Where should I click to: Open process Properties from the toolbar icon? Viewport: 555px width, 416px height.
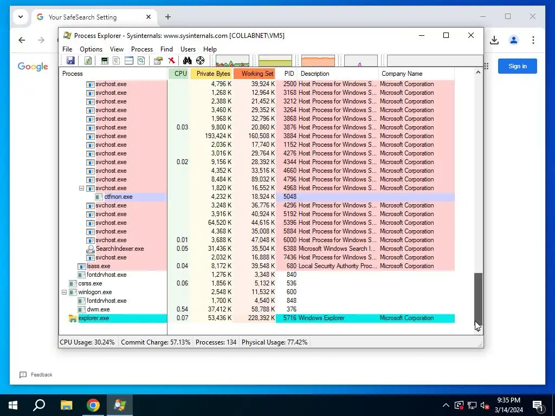coord(158,61)
